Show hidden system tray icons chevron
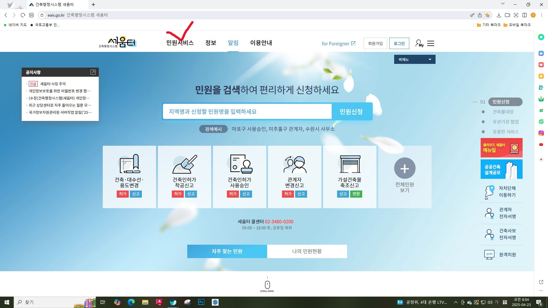548x308 pixels. click(456, 302)
